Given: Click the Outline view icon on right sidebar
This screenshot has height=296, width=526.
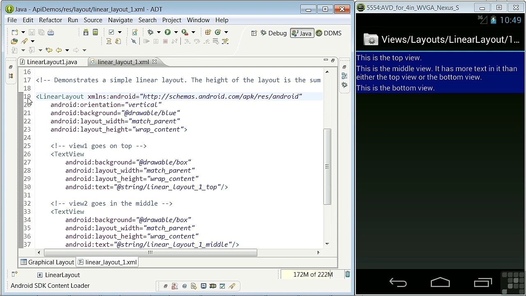Looking at the screenshot, I should click(344, 76).
